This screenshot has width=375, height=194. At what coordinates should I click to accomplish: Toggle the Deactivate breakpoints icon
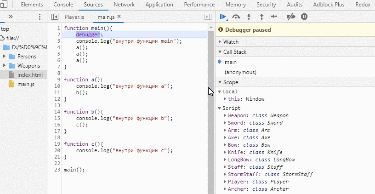291,17
